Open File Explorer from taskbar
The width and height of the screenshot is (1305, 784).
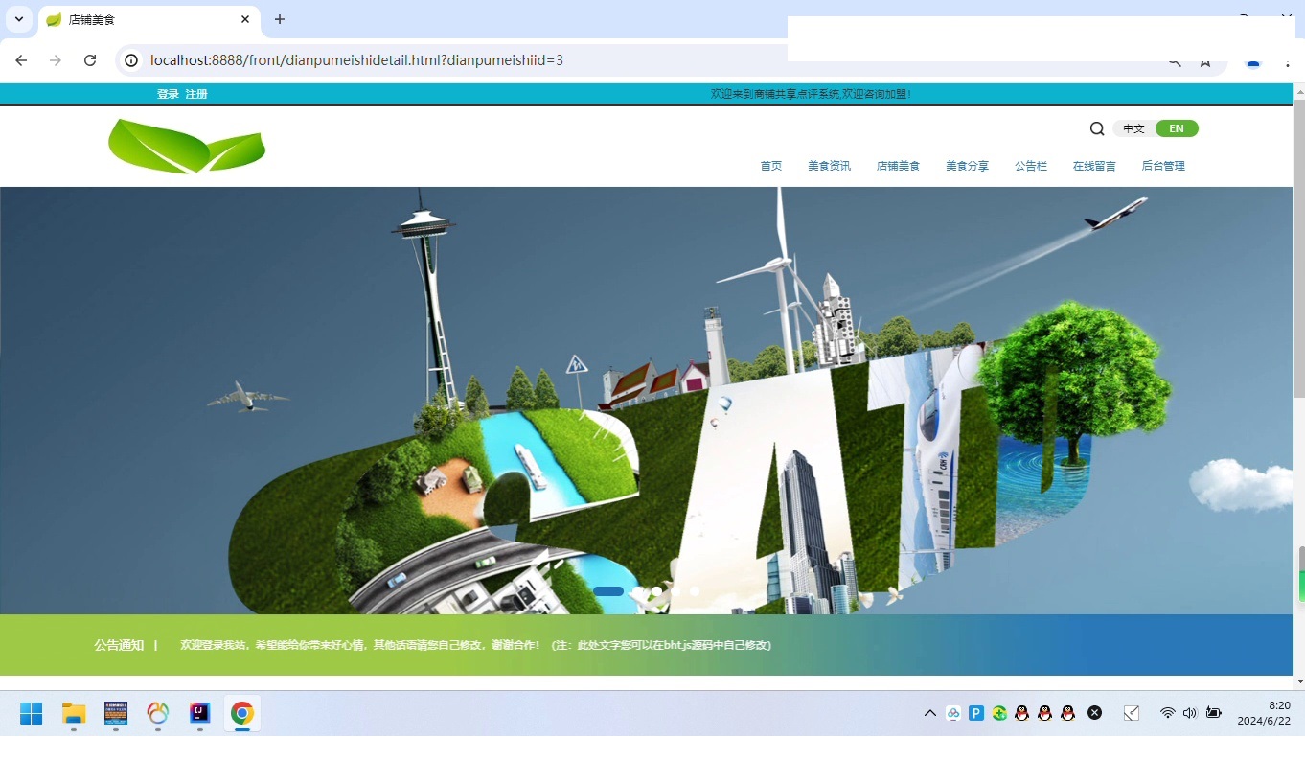coord(74,713)
